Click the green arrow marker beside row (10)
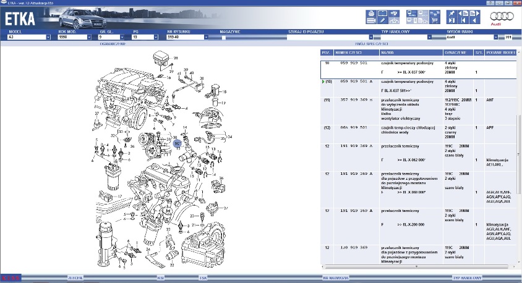 pos(323,82)
